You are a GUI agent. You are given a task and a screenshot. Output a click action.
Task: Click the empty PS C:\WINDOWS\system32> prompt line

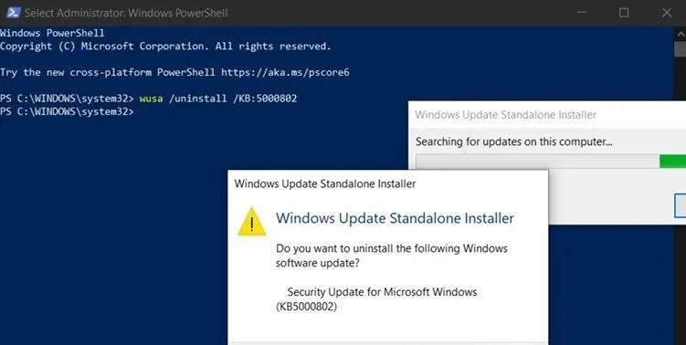67,112
